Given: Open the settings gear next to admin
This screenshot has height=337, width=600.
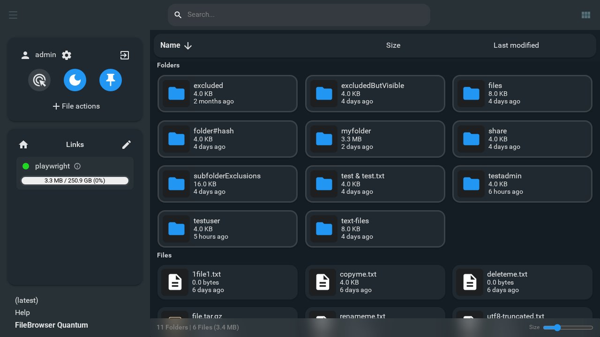Looking at the screenshot, I should pos(67,55).
